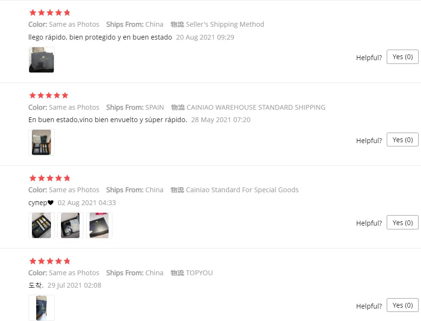Click star rating of the 29 Jul 2021 review
The height and width of the screenshot is (321, 421).
pyautogui.click(x=50, y=261)
